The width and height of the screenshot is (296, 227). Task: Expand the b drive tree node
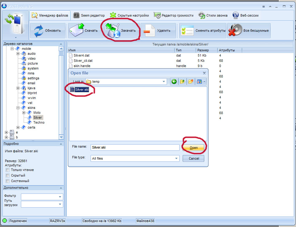(x=6, y=137)
